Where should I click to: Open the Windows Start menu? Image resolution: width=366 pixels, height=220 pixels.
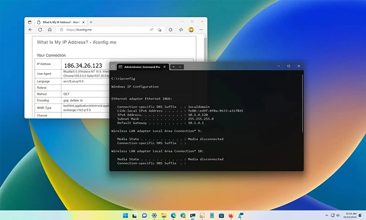(125, 215)
